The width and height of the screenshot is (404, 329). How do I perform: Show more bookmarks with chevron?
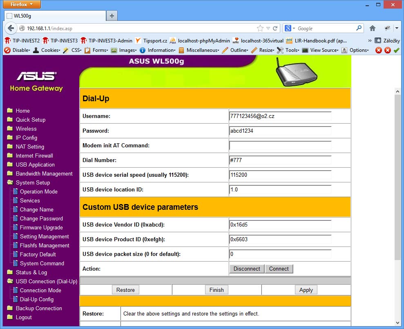pyautogui.click(x=370, y=41)
